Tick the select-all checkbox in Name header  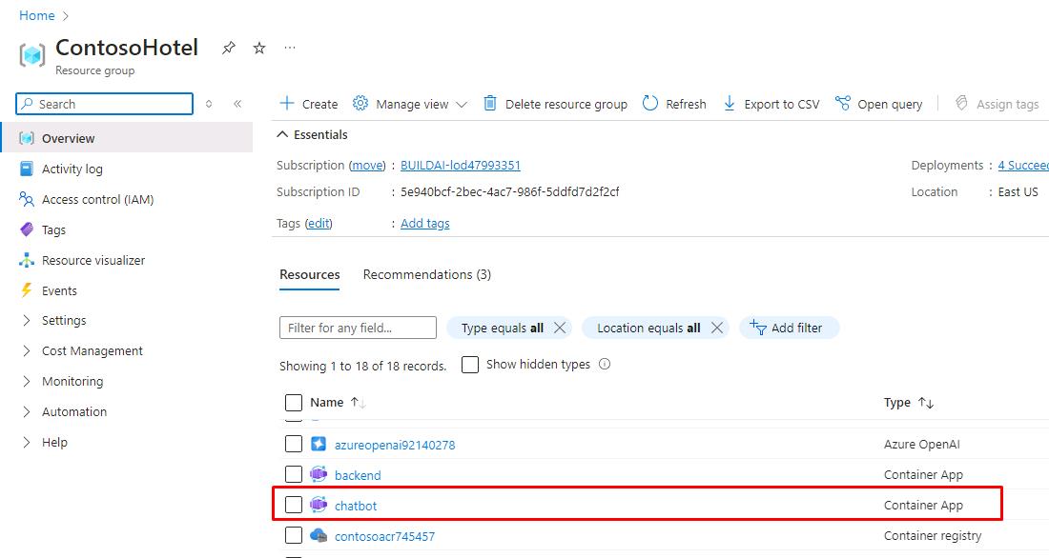click(294, 402)
